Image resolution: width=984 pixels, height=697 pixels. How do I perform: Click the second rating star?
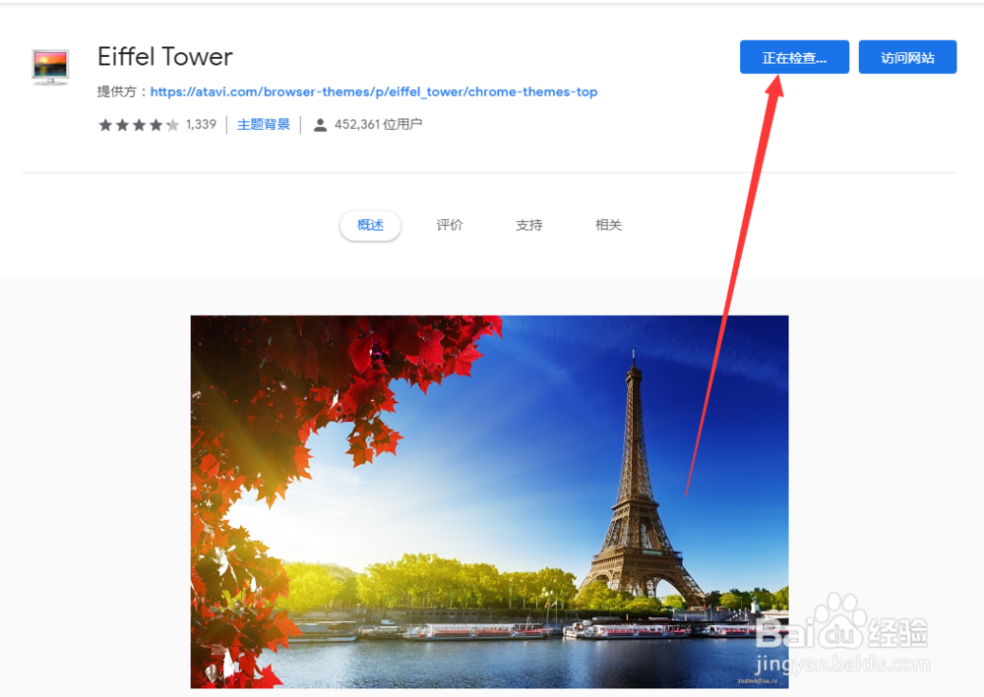(122, 125)
